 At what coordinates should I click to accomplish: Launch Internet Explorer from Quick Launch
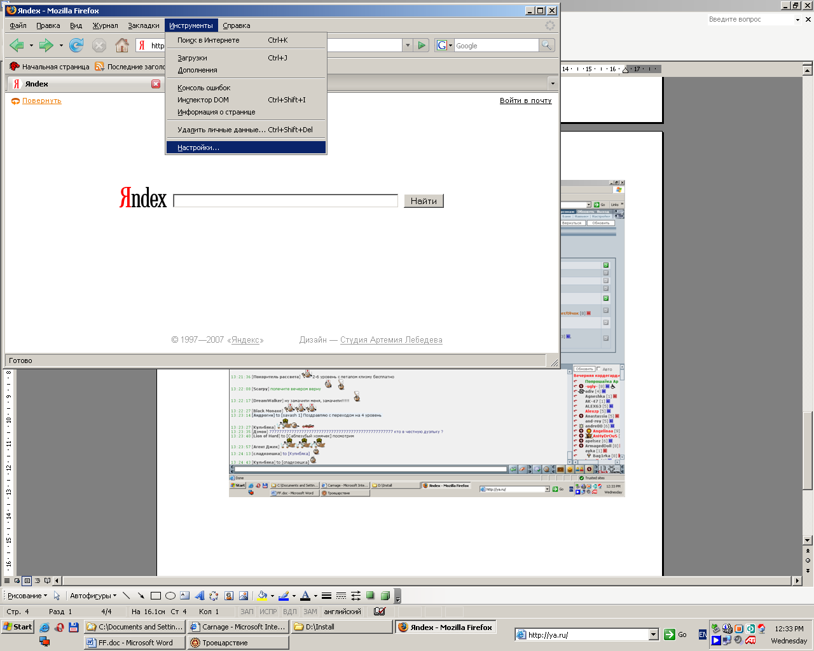45,627
